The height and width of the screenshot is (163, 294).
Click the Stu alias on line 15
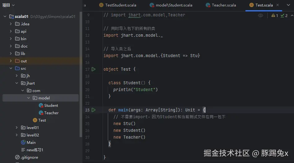click(x=194, y=56)
